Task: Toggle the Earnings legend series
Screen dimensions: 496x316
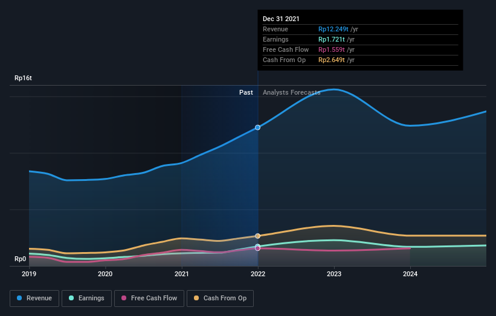Action: click(x=86, y=299)
